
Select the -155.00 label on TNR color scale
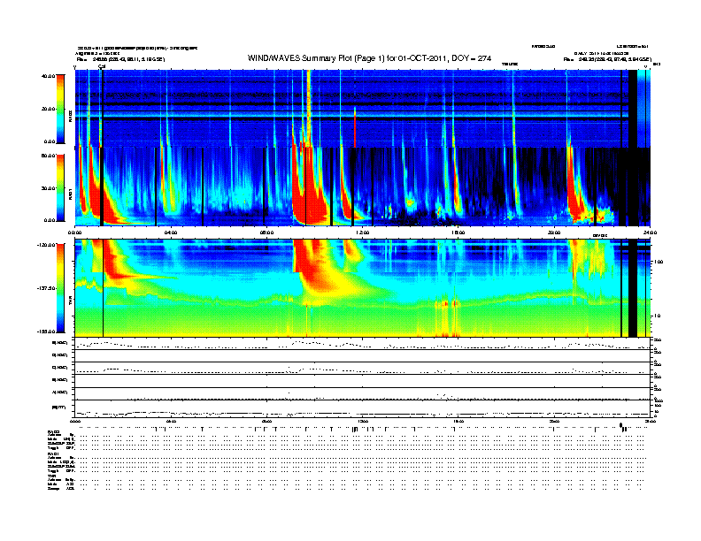[47, 331]
